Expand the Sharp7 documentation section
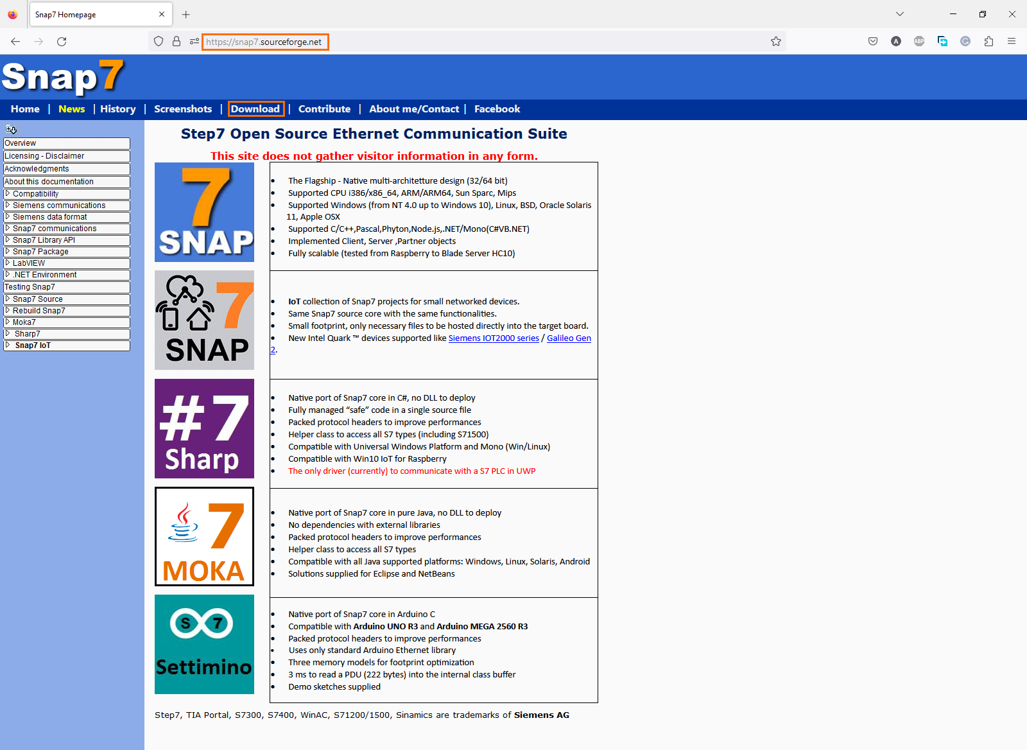Screen dimensions: 1027x750 click(x=8, y=334)
